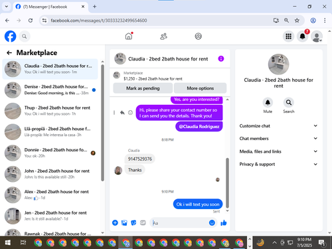Open John conversation in list
The height and width of the screenshot is (249, 332).
(50, 174)
